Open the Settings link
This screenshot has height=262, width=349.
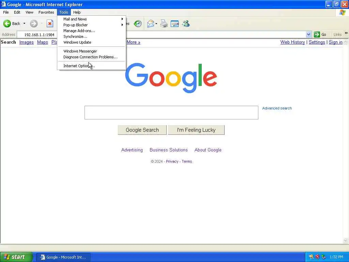[x=317, y=42]
